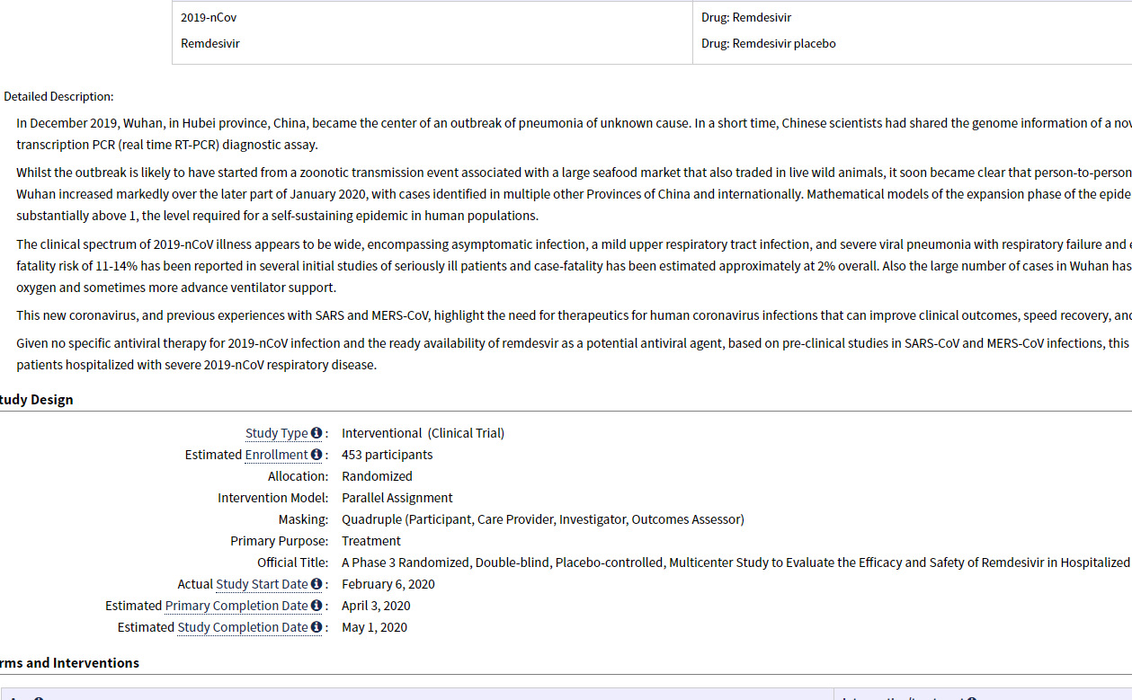Select the 'February 6, 2020' start date

click(x=388, y=584)
